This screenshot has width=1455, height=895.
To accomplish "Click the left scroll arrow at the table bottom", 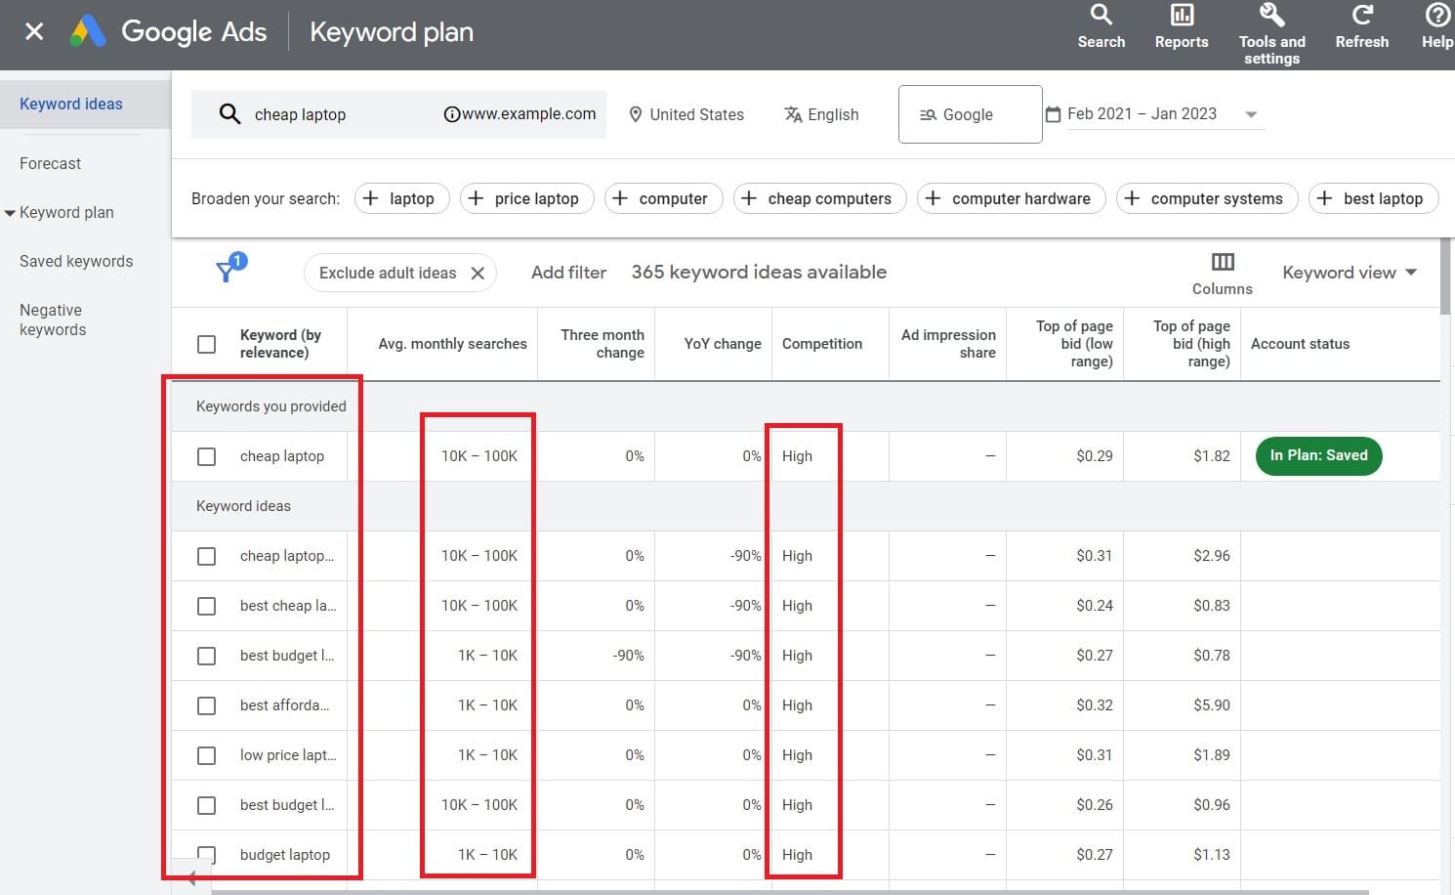I will 191,878.
